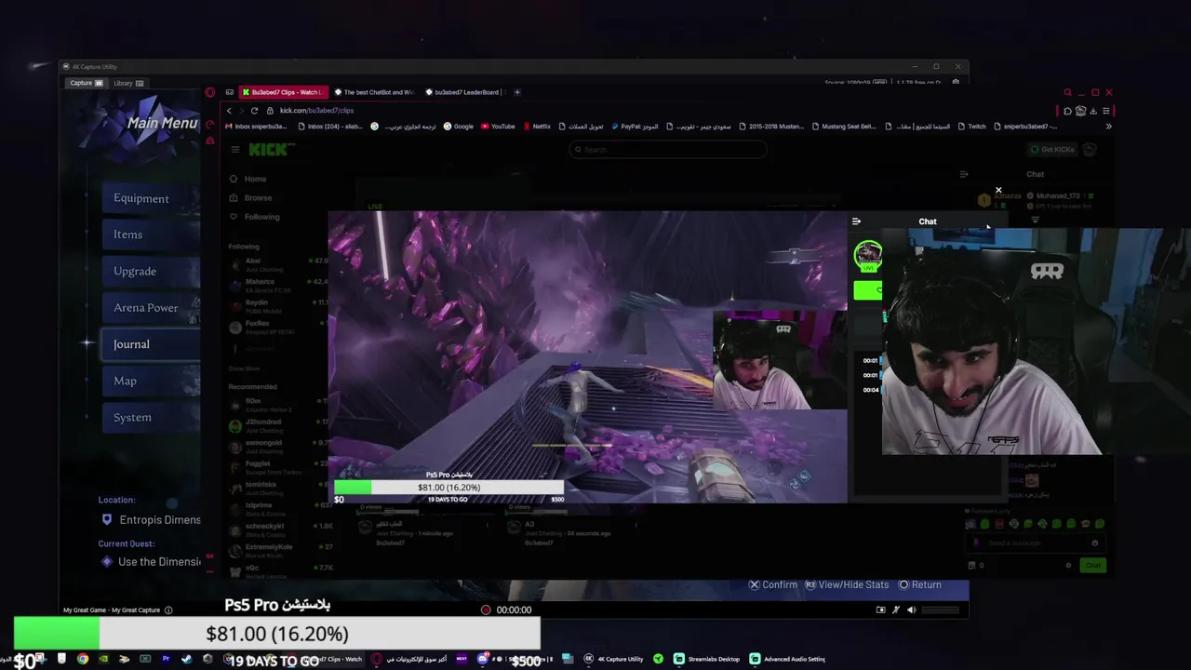The image size is (1191, 670).
Task: Open Premiere Pro from the taskbar
Action: pyautogui.click(x=166, y=659)
